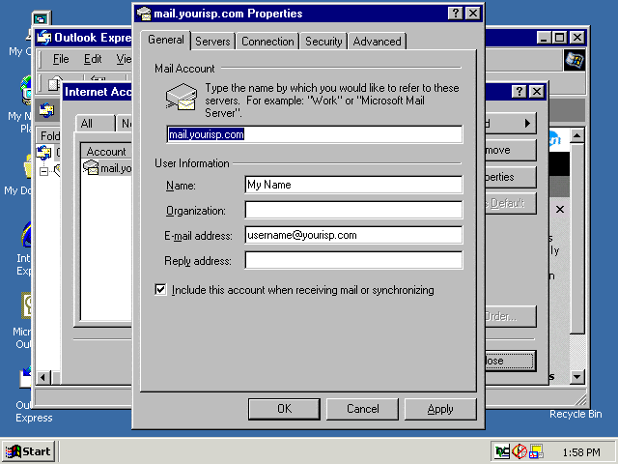Click Cancel in Properties dialog
Image resolution: width=618 pixels, height=464 pixels.
[363, 409]
